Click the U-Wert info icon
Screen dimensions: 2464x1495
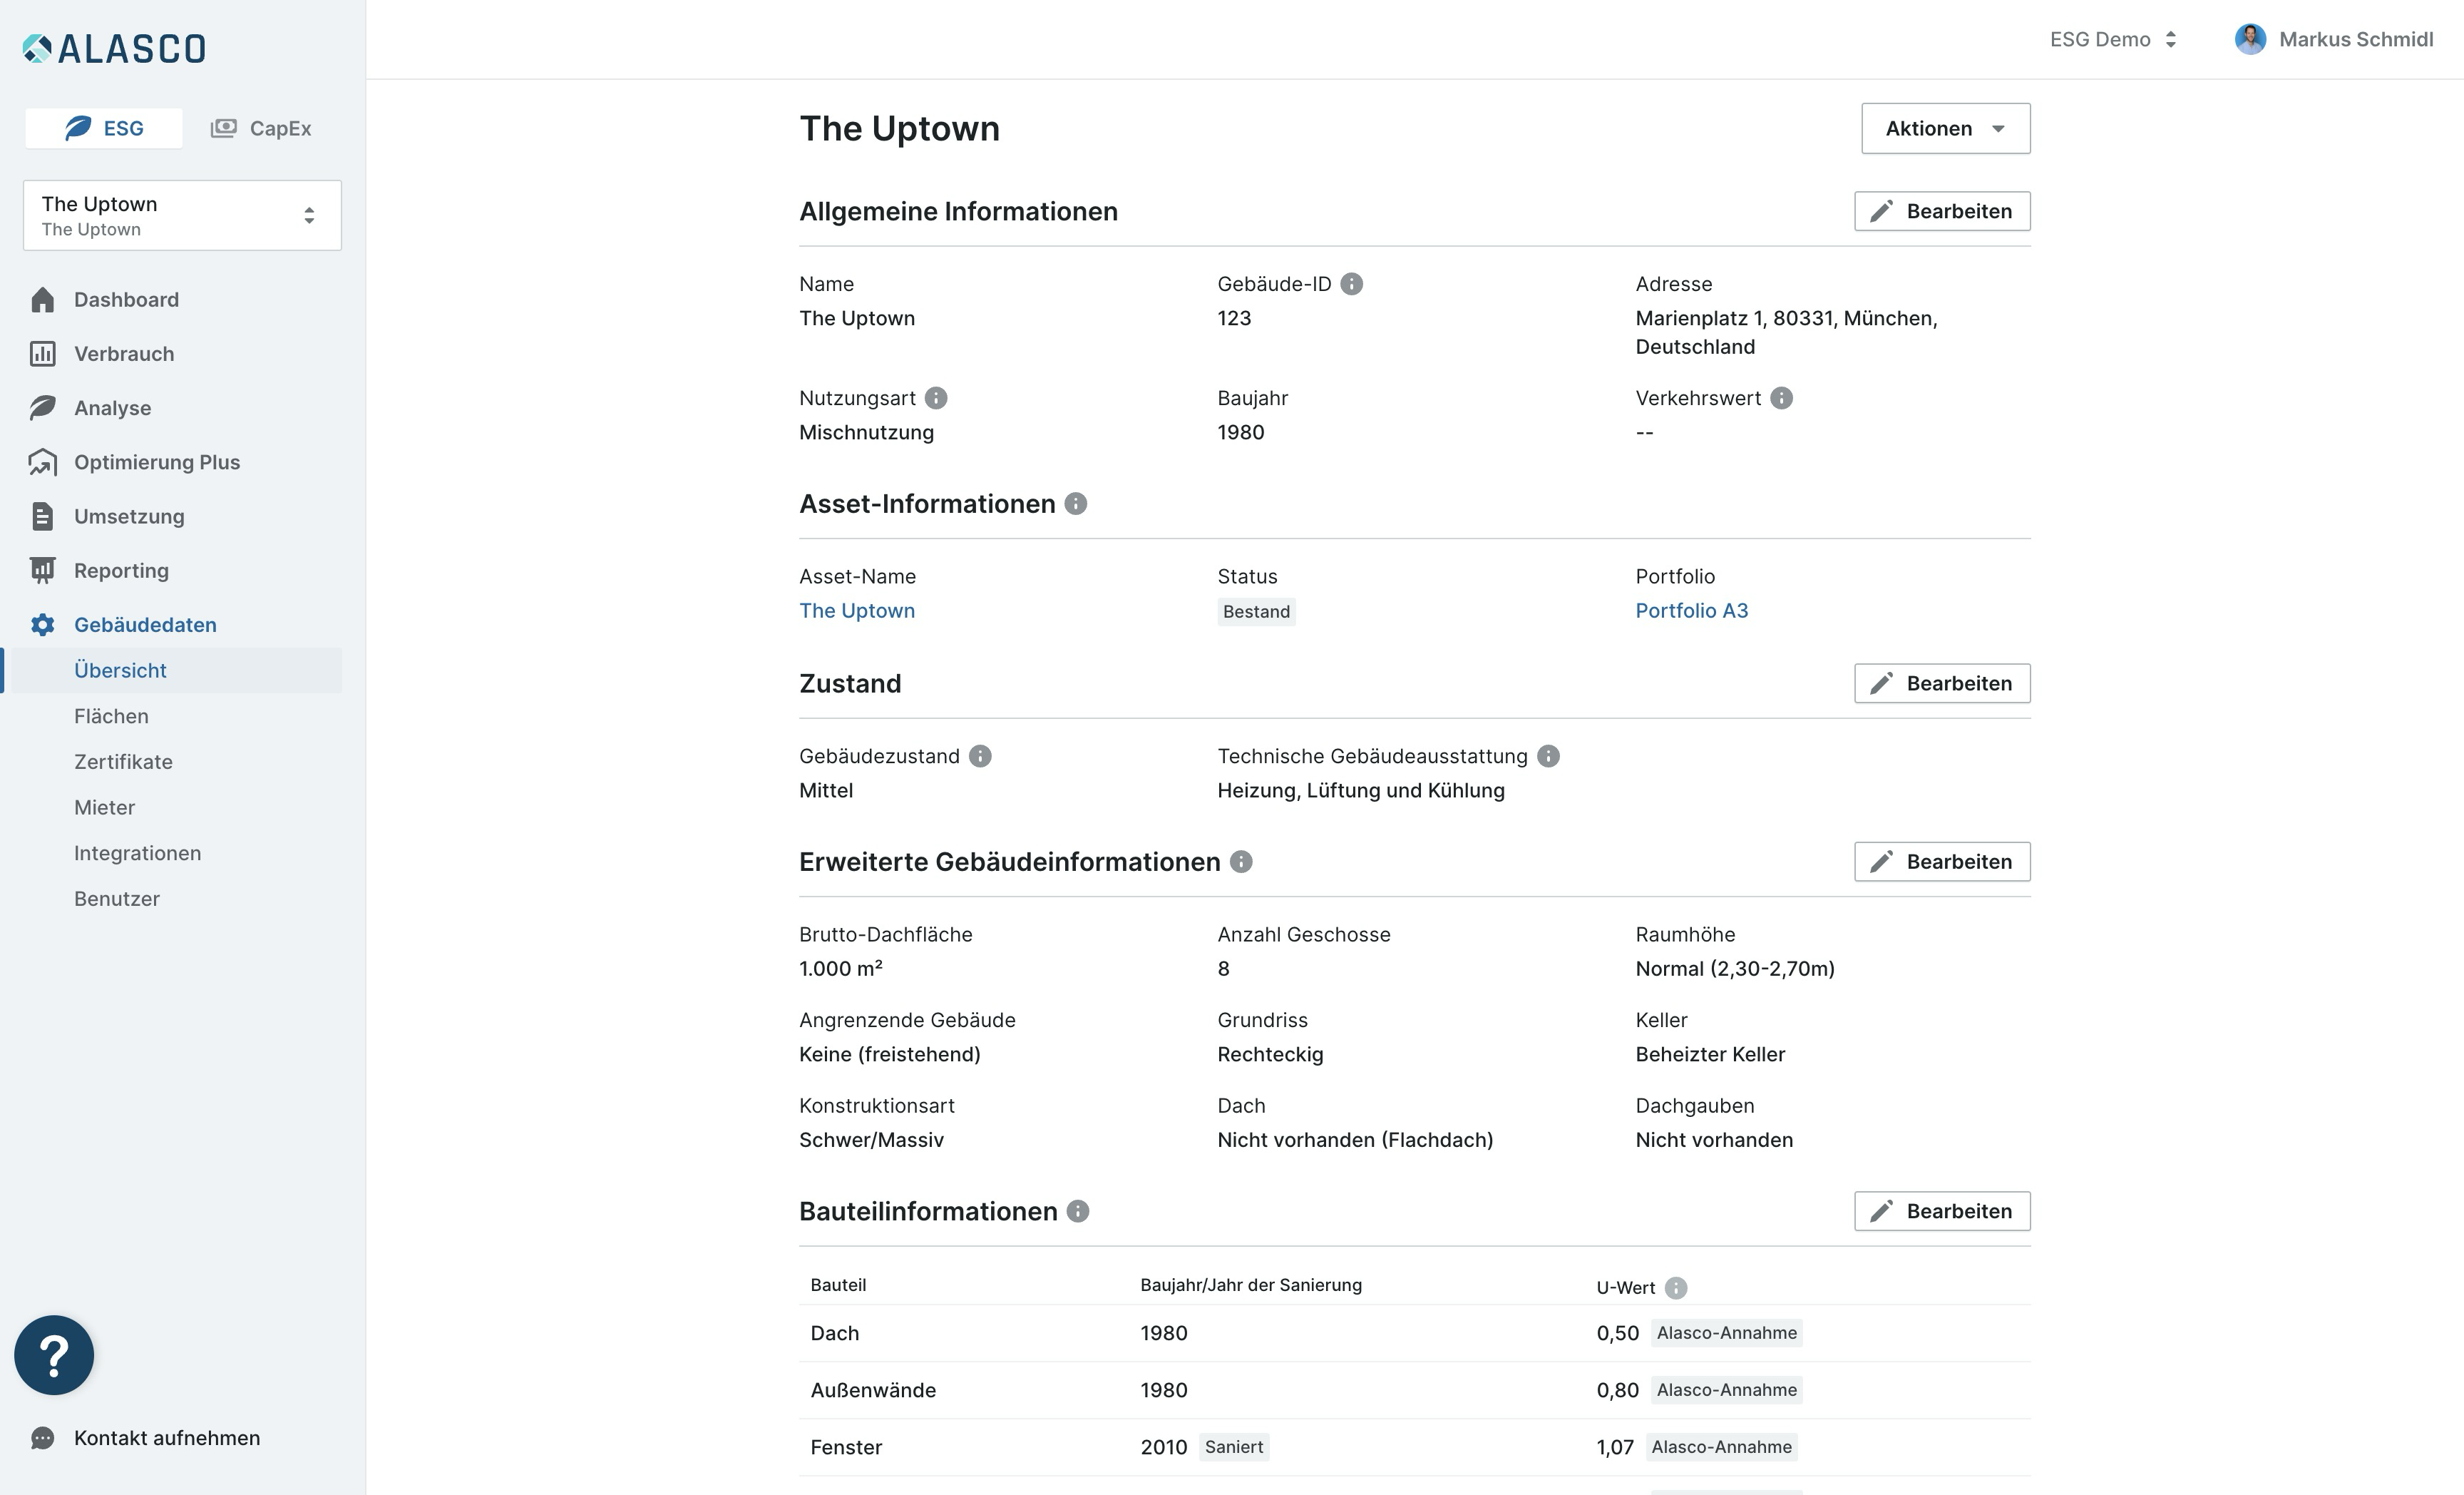tap(1676, 1288)
